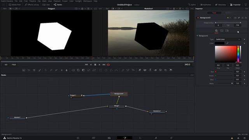
Task: Add a Transform node from toolbar
Action: 94,70
